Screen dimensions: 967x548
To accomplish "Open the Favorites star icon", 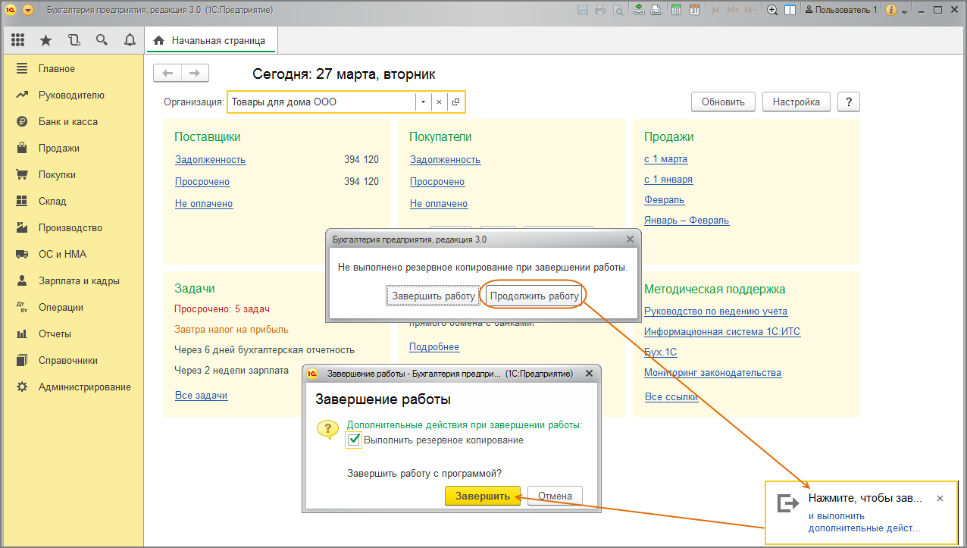I will [x=45, y=40].
